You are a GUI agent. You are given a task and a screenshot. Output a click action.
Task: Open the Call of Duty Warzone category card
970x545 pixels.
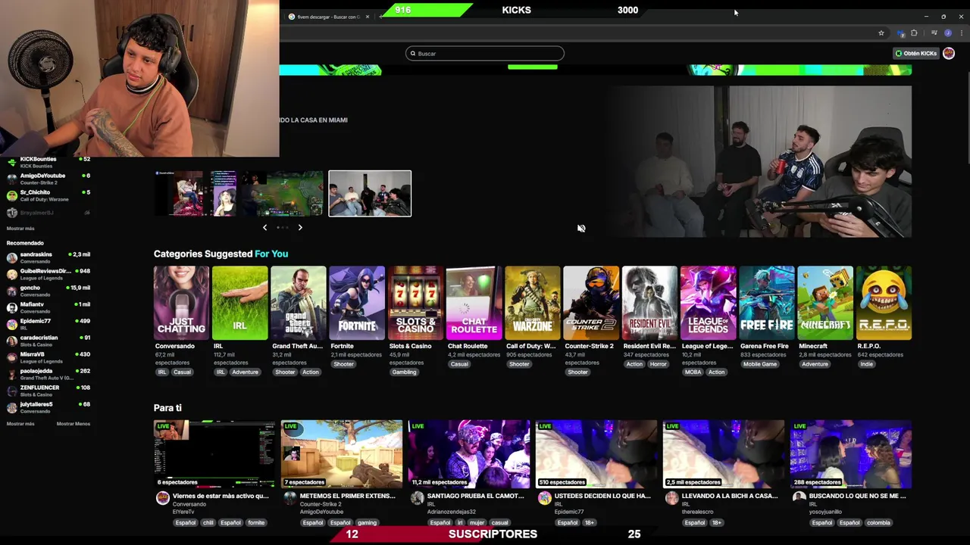[x=533, y=303]
